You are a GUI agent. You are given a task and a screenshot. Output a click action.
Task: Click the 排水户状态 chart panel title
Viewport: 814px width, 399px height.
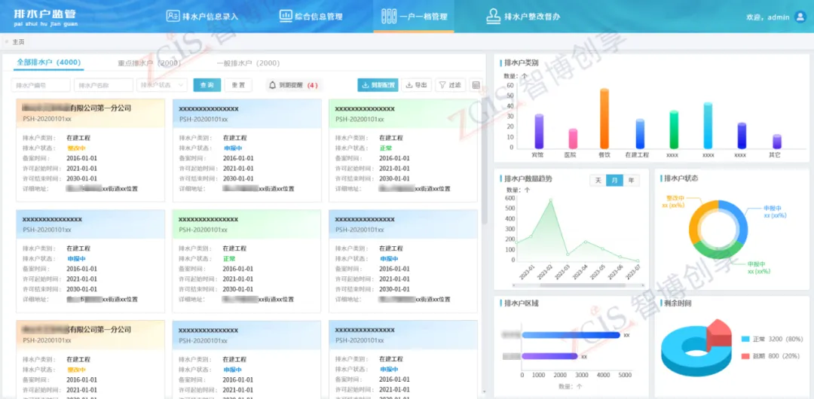tap(681, 178)
